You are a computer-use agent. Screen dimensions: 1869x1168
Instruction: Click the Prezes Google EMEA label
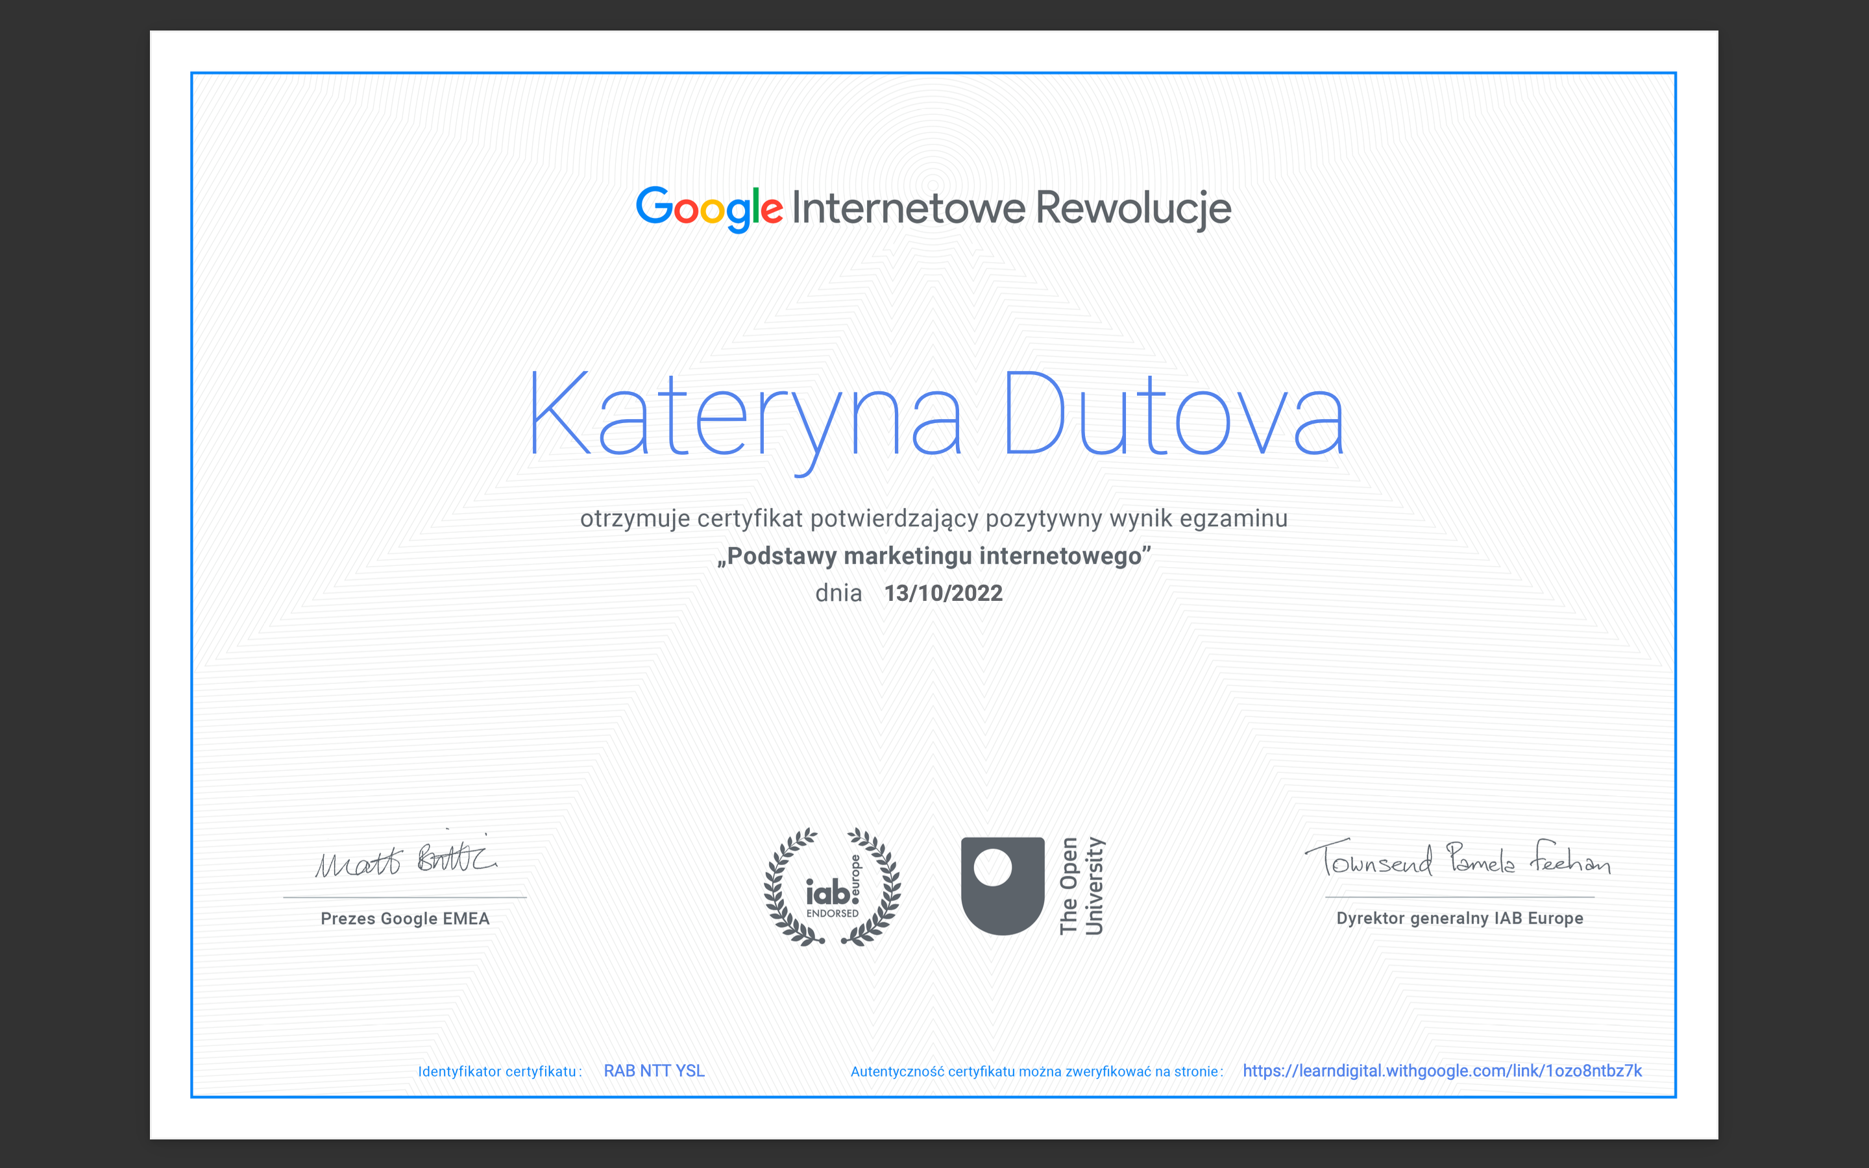pos(405,918)
